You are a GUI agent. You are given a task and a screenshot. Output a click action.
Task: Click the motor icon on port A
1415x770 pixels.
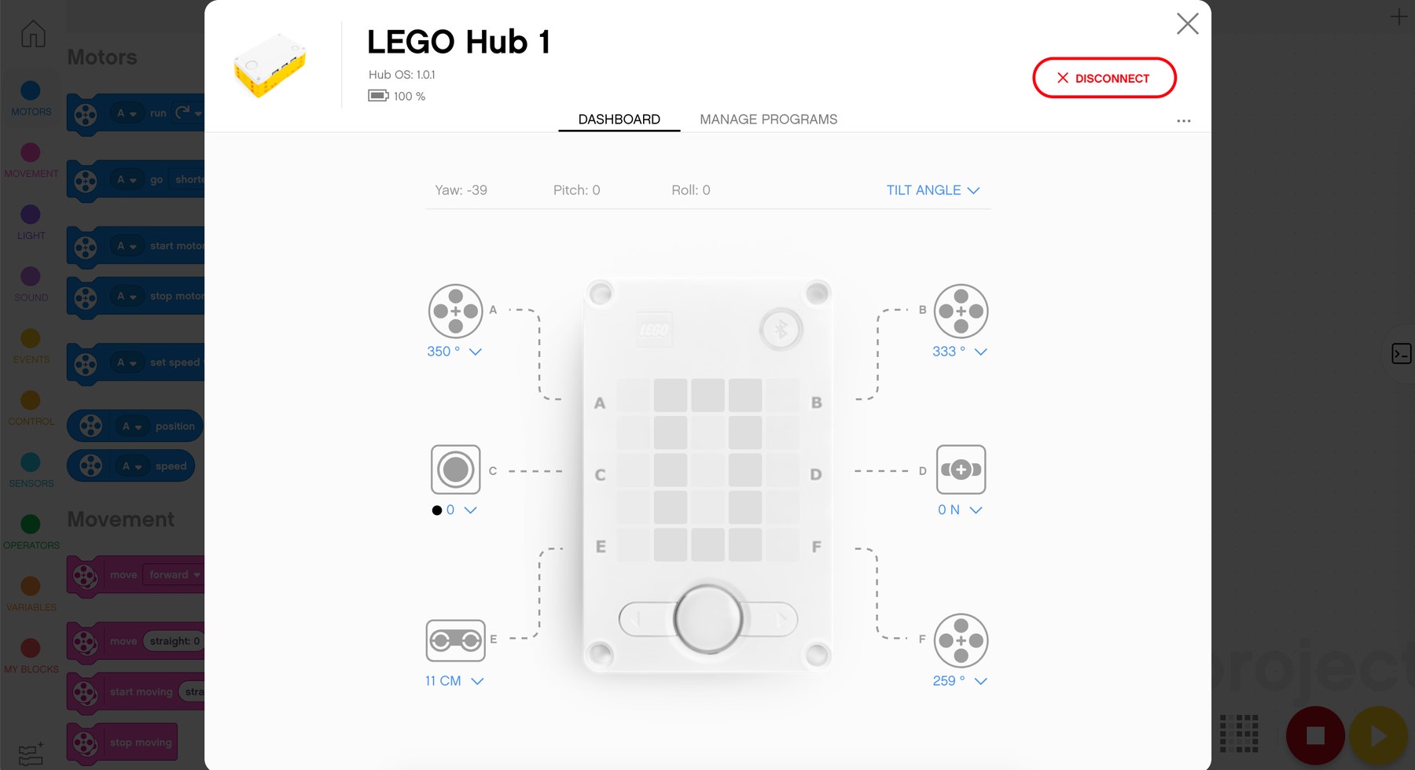point(455,311)
